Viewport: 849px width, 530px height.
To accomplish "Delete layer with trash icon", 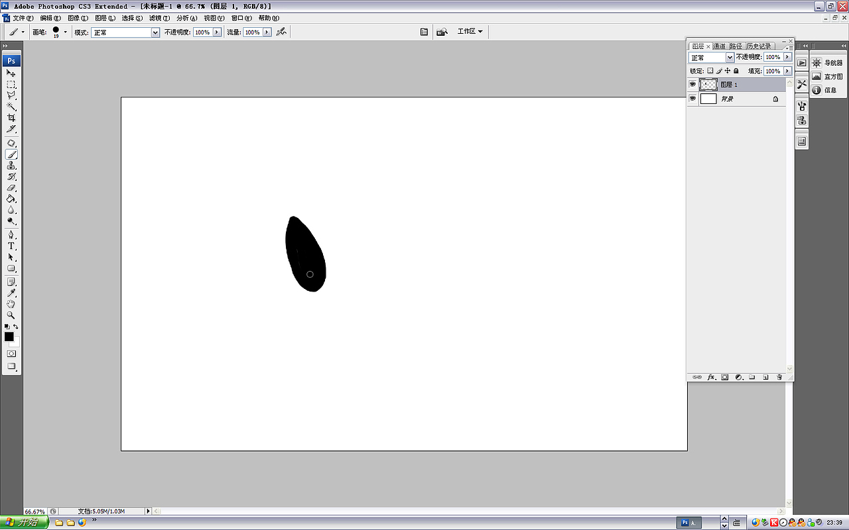I will tap(779, 377).
